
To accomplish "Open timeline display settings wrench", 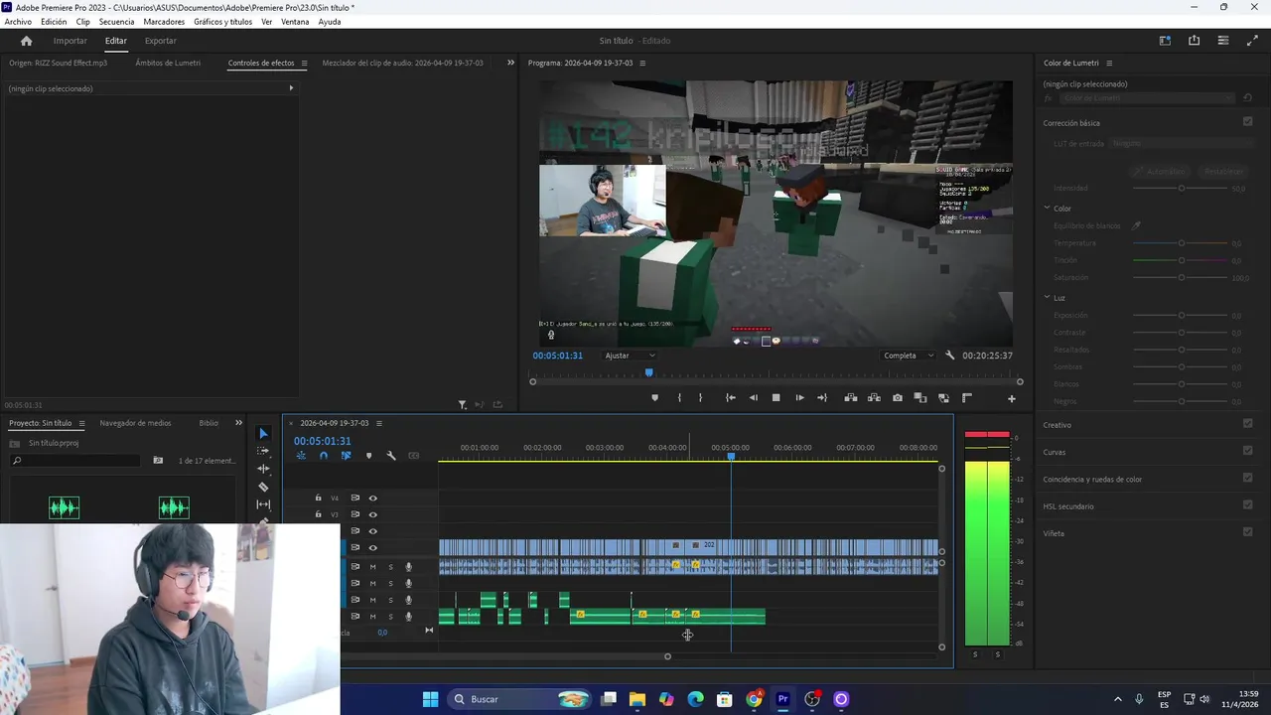I will click(x=391, y=456).
